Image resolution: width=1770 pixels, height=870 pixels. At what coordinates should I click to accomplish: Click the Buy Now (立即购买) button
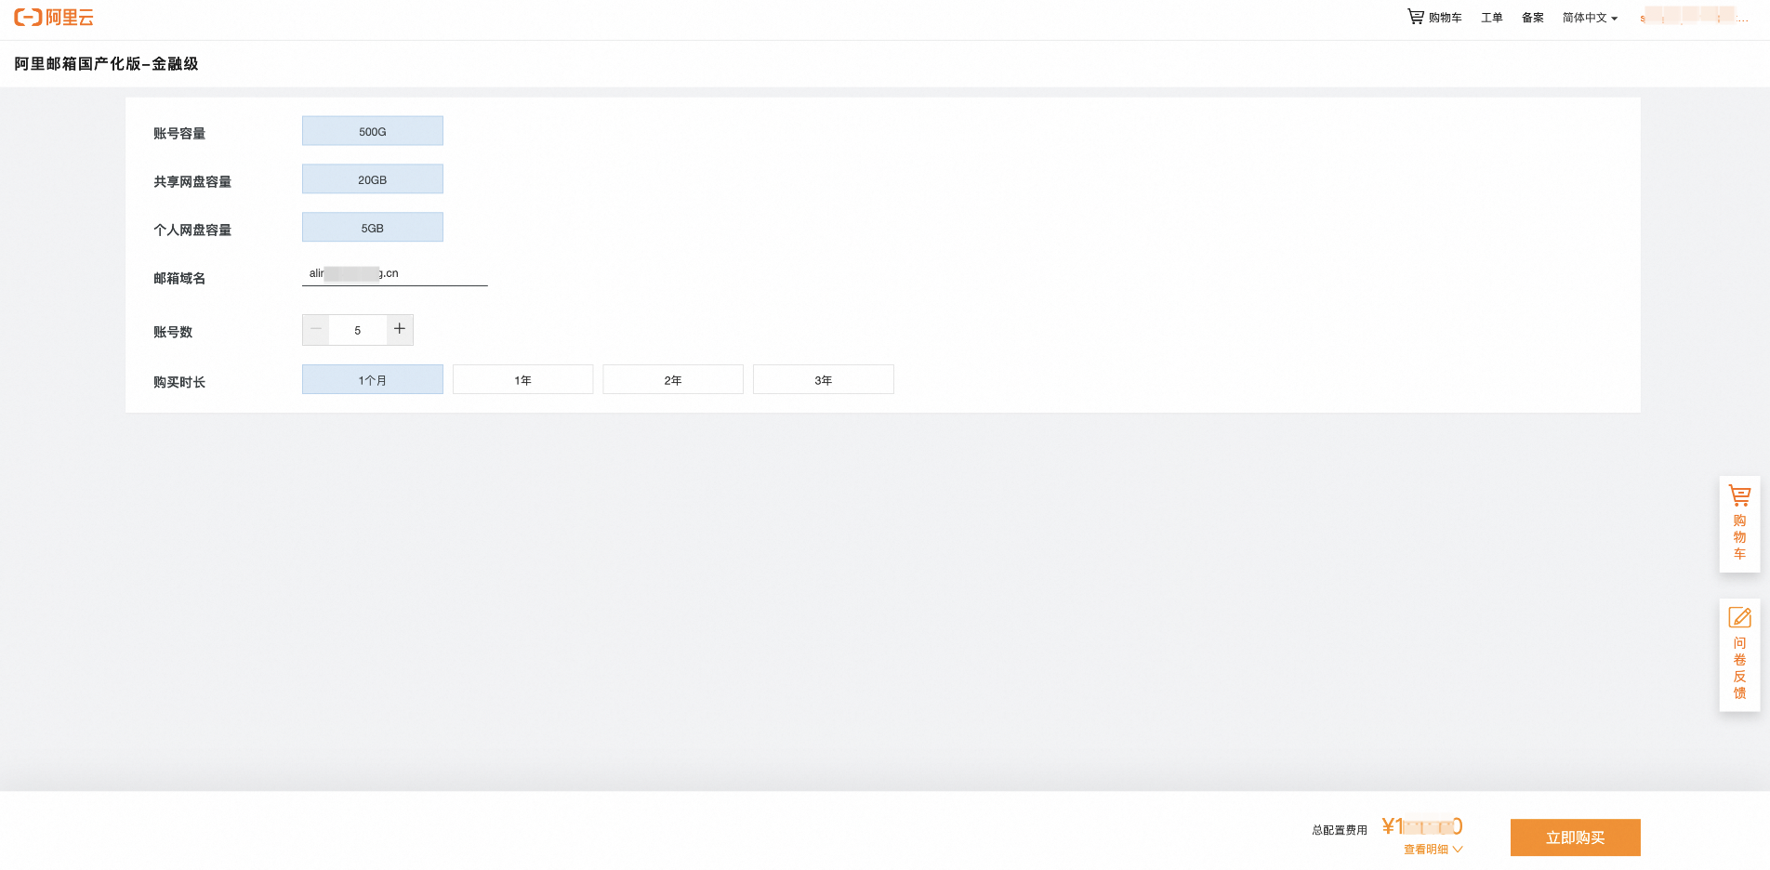1575,837
